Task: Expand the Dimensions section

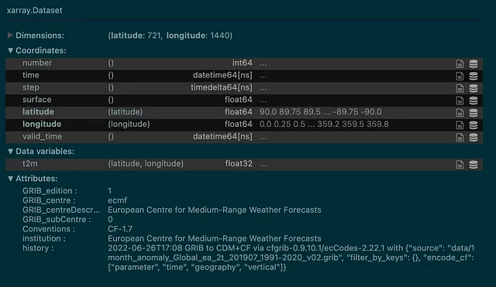Action: coord(10,36)
